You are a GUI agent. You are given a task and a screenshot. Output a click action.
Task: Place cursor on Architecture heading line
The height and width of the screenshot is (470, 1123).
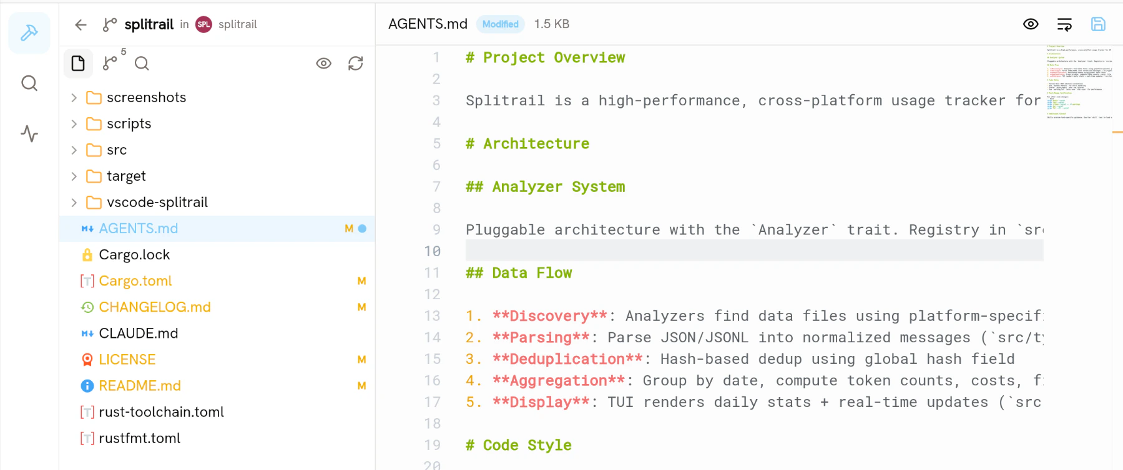pos(527,143)
